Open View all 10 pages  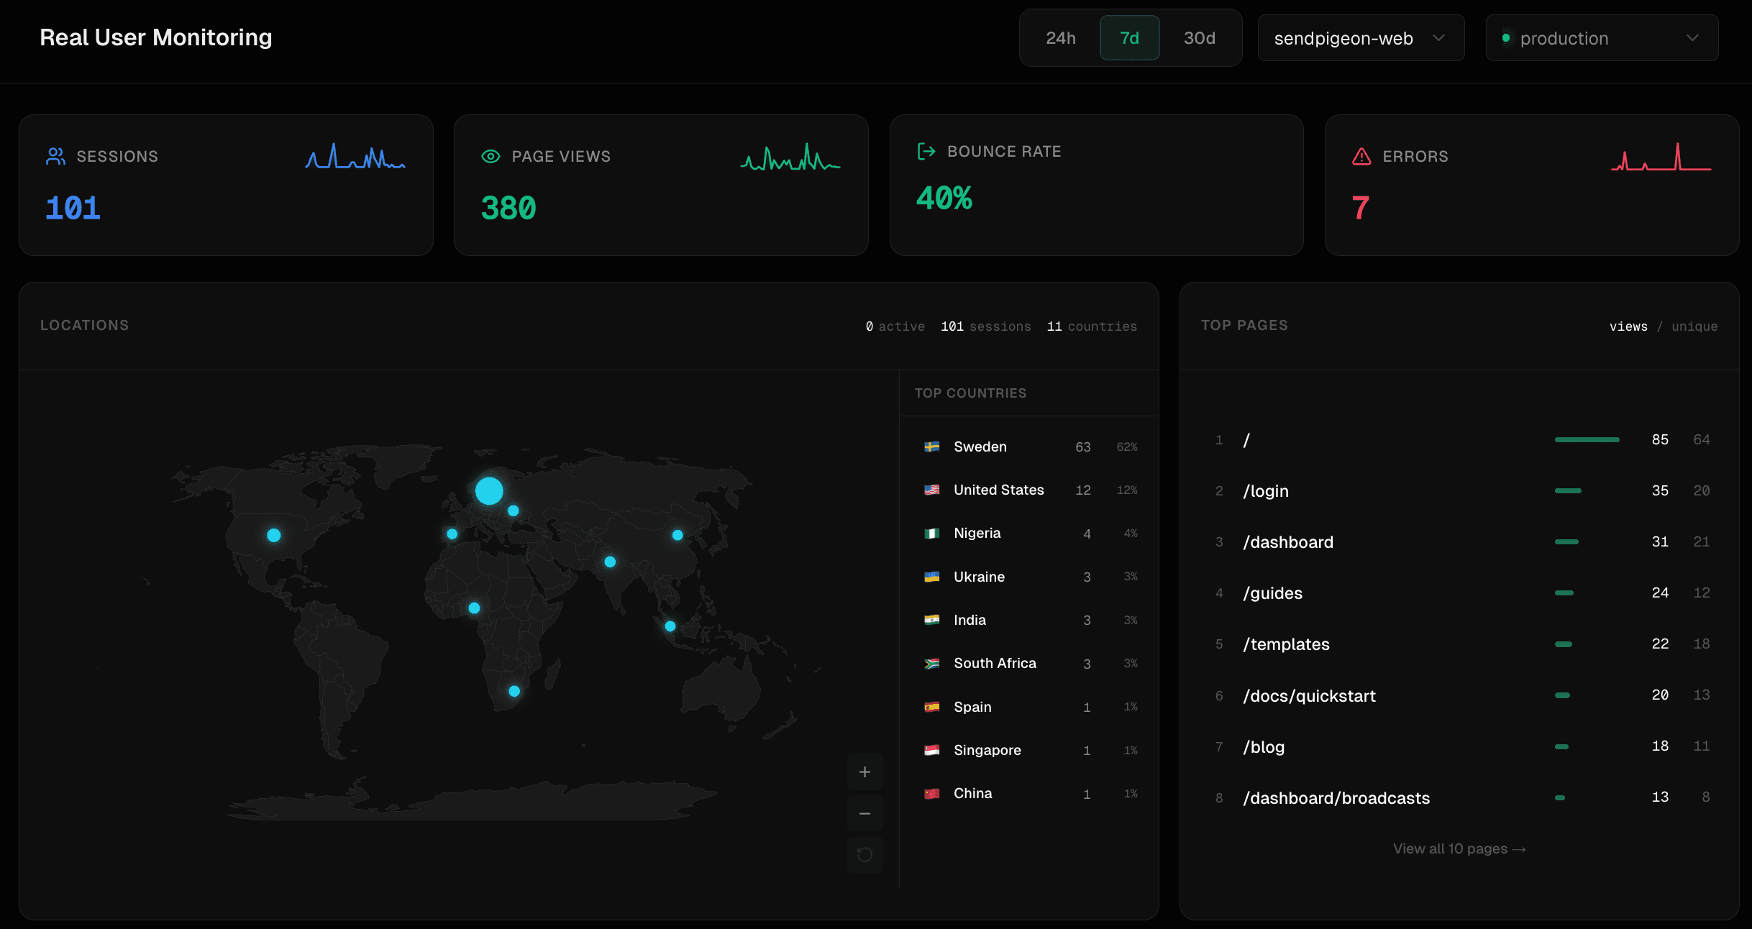(x=1459, y=848)
